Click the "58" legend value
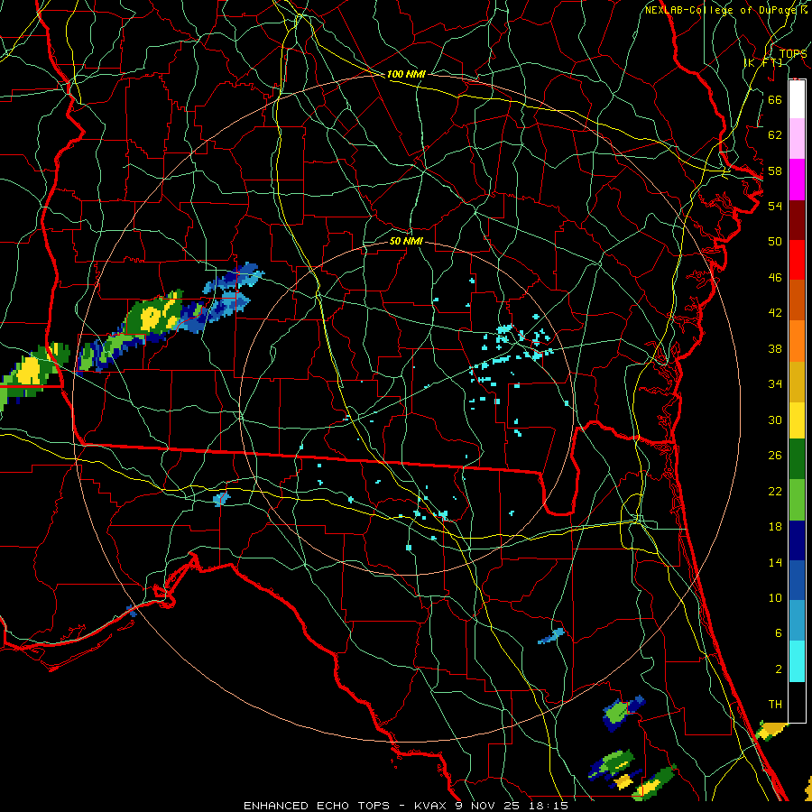 point(775,171)
